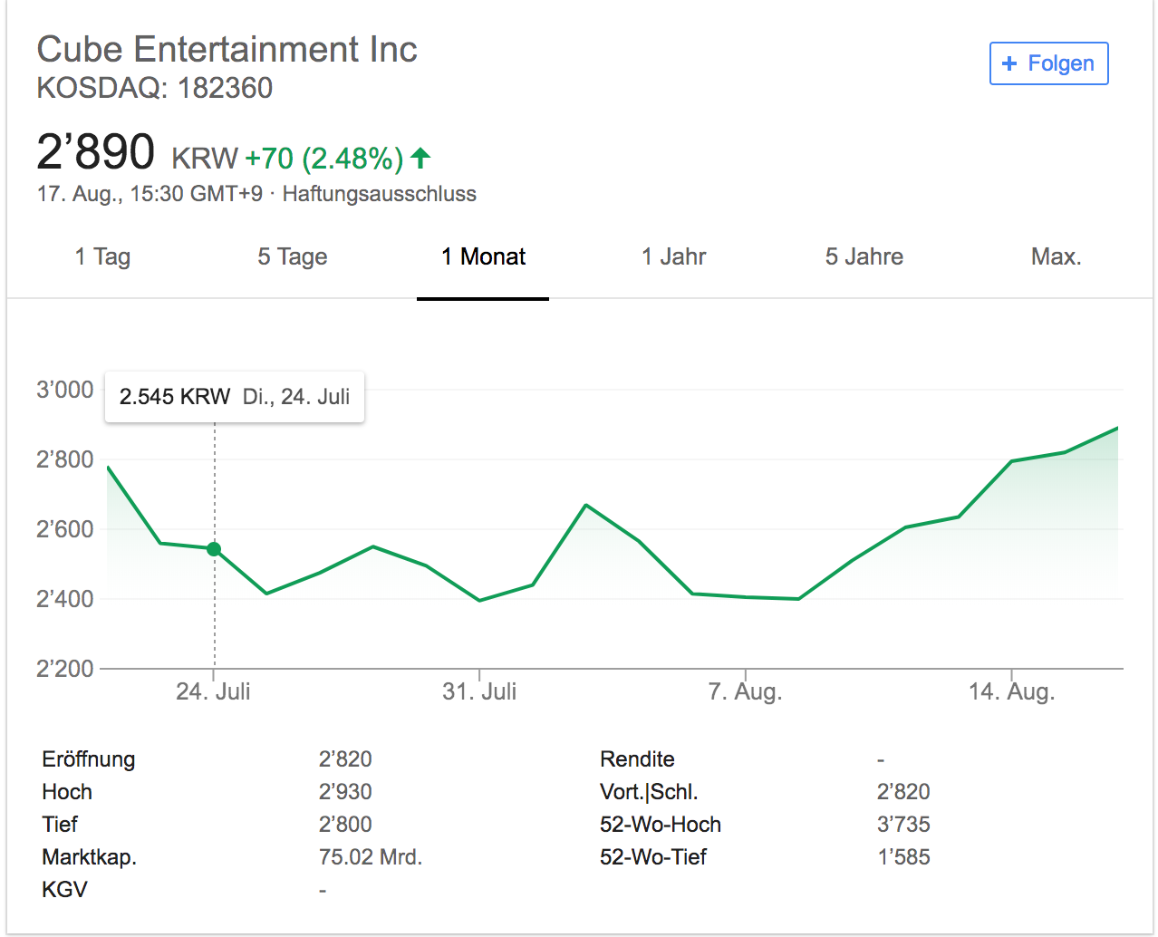Select the Max. time range
This screenshot has height=937, width=1158.
click(x=1056, y=257)
